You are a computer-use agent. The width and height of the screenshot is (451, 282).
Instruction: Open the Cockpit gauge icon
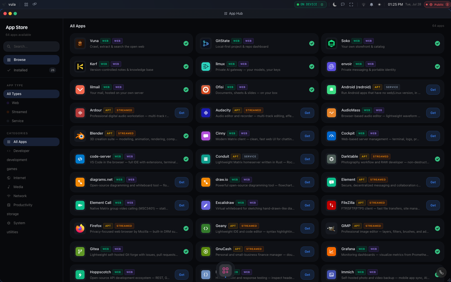(x=331, y=136)
